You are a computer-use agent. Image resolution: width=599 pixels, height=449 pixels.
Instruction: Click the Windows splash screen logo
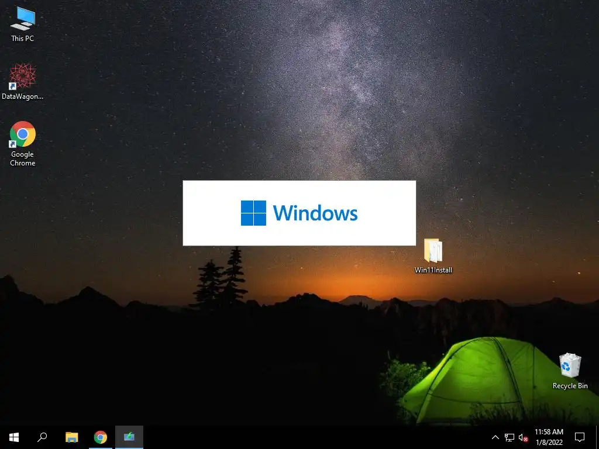click(x=299, y=213)
